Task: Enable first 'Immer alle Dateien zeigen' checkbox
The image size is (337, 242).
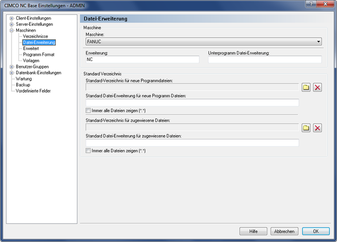Action: [x=88, y=110]
